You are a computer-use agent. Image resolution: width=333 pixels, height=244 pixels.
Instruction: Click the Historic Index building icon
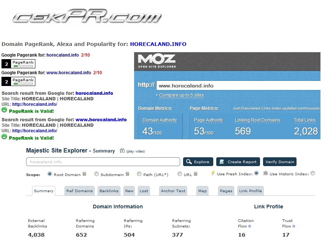(x=266, y=173)
